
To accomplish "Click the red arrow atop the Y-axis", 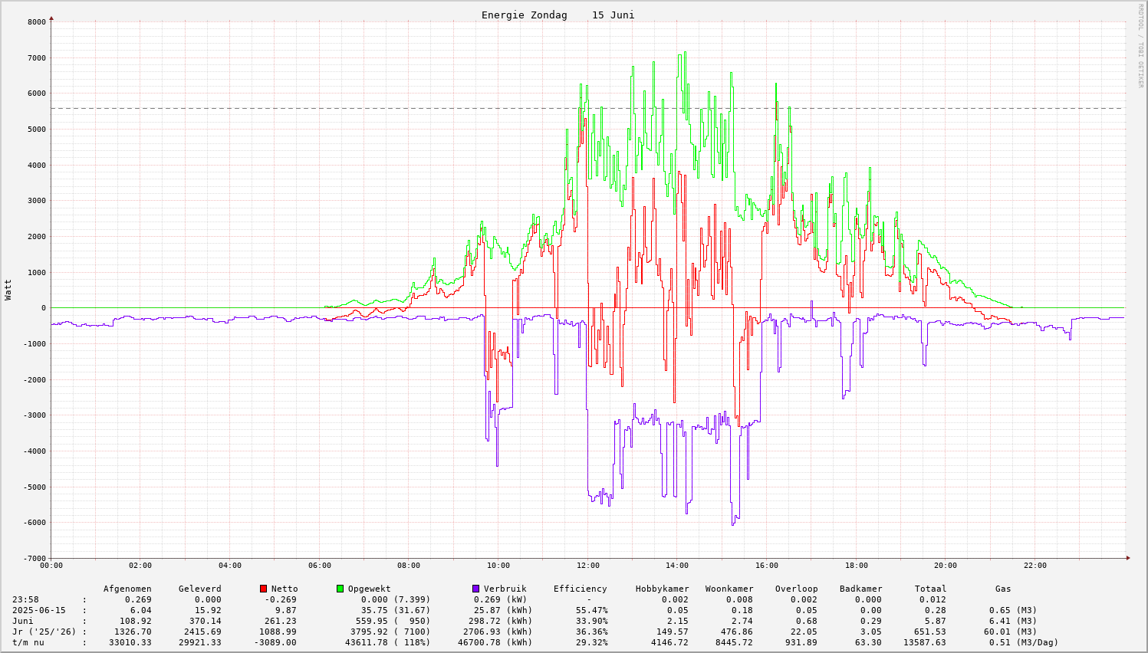I will 51,18.
